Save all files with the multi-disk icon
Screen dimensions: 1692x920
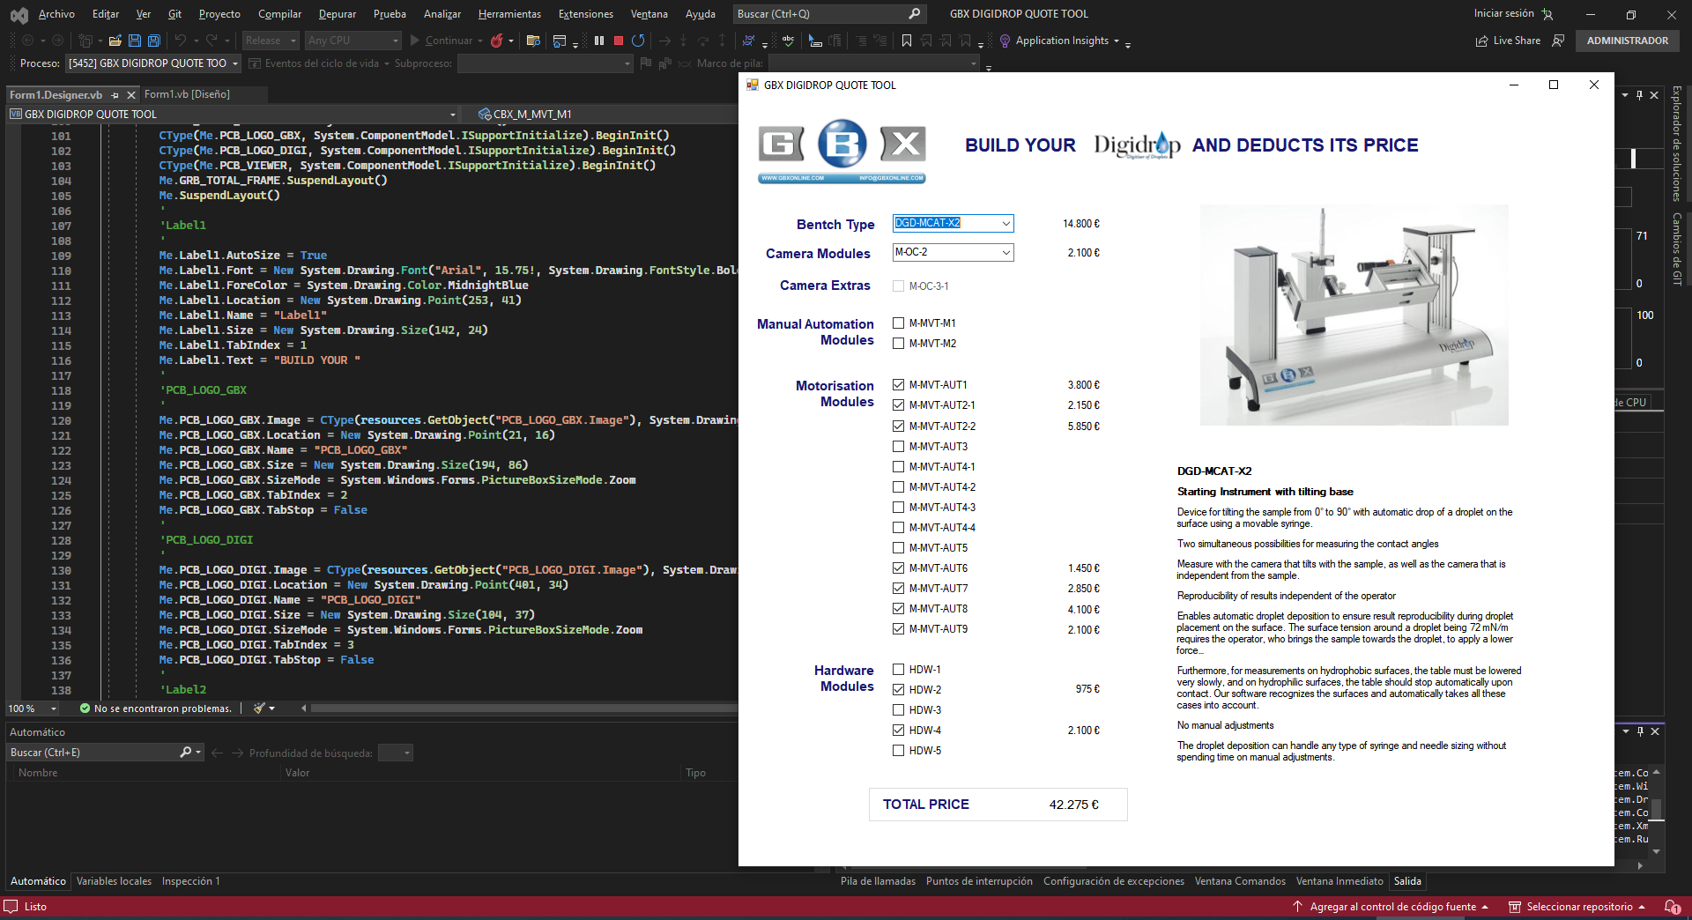[153, 41]
